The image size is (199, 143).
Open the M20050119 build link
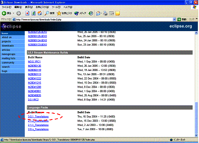click(35, 70)
